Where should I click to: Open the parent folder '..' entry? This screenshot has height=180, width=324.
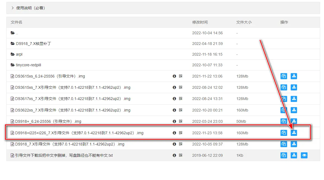[x=14, y=33]
